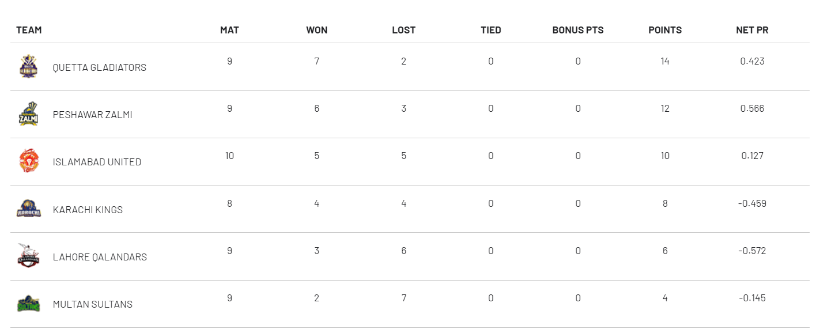The width and height of the screenshot is (816, 333).
Task: Click the POINTS column header
Action: 665,30
